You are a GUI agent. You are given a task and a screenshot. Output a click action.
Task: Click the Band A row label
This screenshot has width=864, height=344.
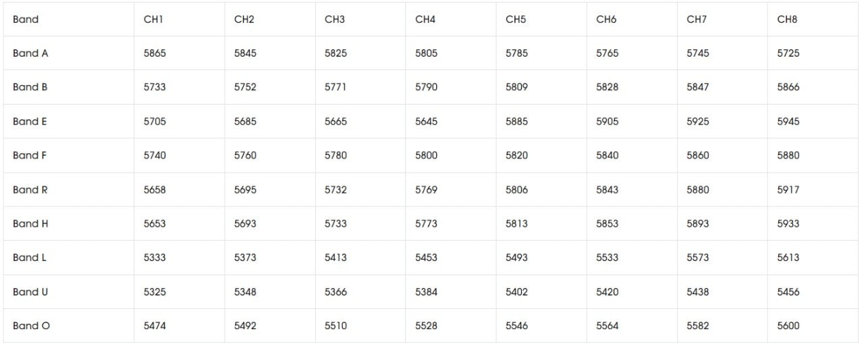[x=30, y=53]
